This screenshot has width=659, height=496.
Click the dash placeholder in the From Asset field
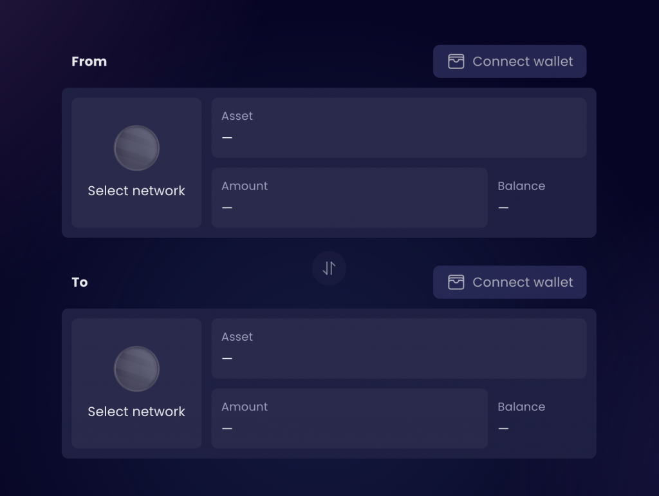pos(227,137)
